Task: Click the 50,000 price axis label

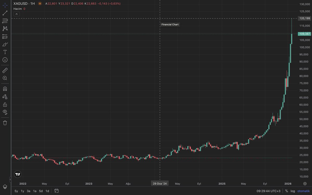Action: click(304, 119)
